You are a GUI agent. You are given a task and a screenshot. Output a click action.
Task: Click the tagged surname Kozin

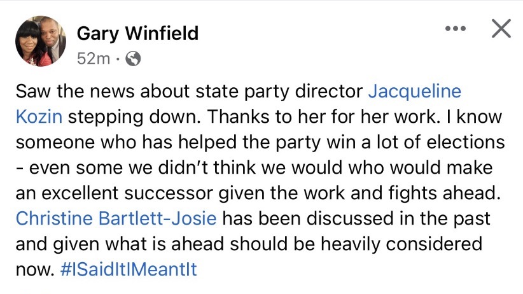pos(39,117)
